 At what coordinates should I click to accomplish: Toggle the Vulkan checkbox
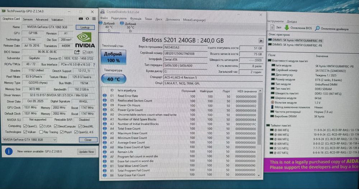pos(25,132)
